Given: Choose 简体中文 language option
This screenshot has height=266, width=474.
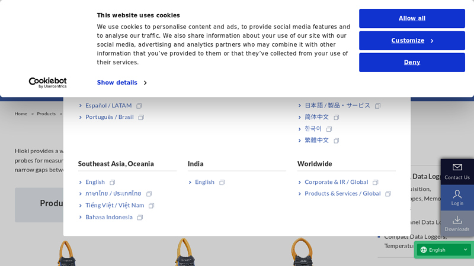Looking at the screenshot, I should [x=316, y=117].
